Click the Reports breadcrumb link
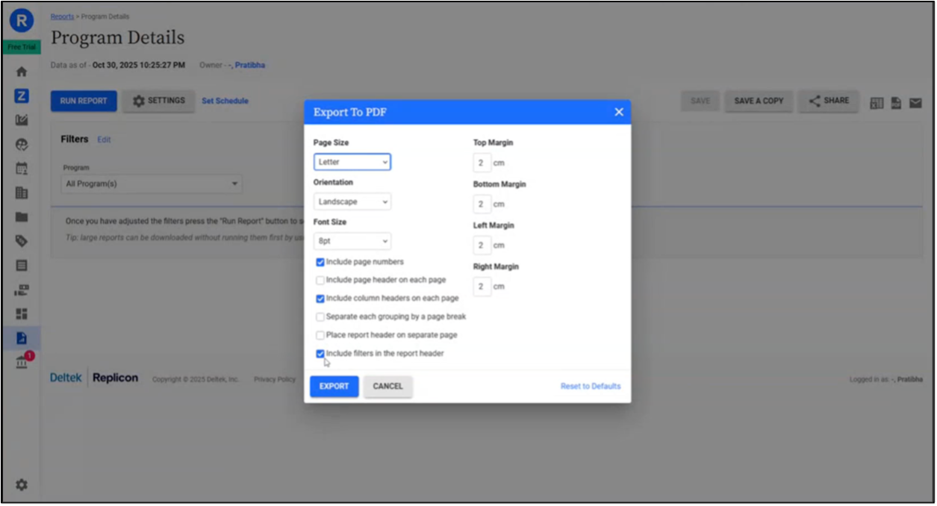The width and height of the screenshot is (937, 506). click(61, 16)
